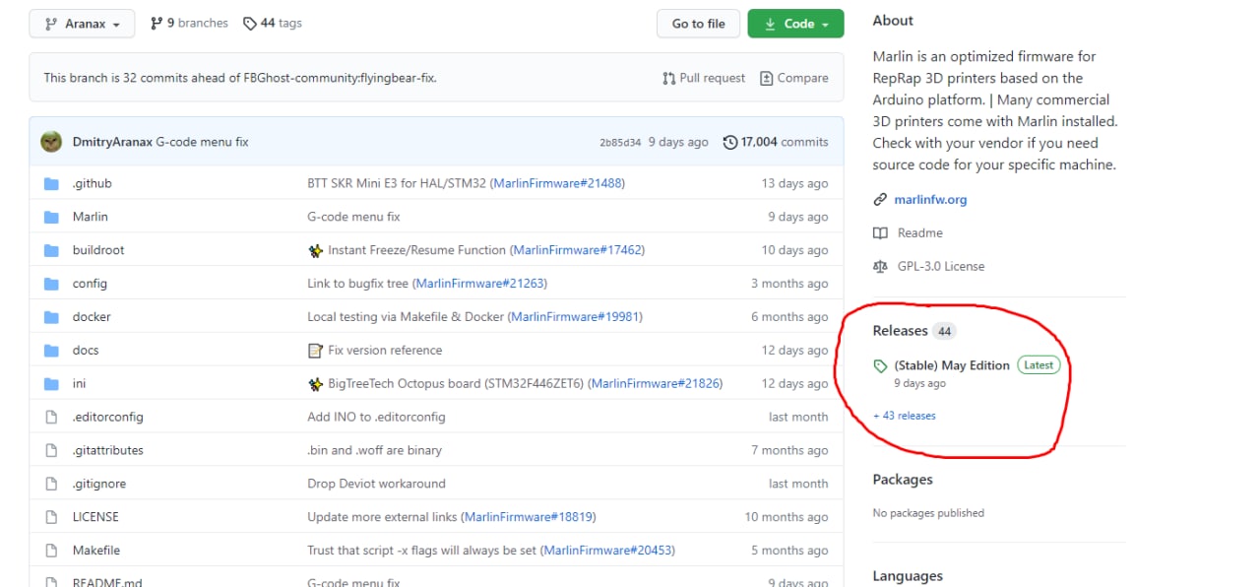The width and height of the screenshot is (1260, 587).
Task: Open the Aranax branch dropdown
Action: click(x=82, y=24)
